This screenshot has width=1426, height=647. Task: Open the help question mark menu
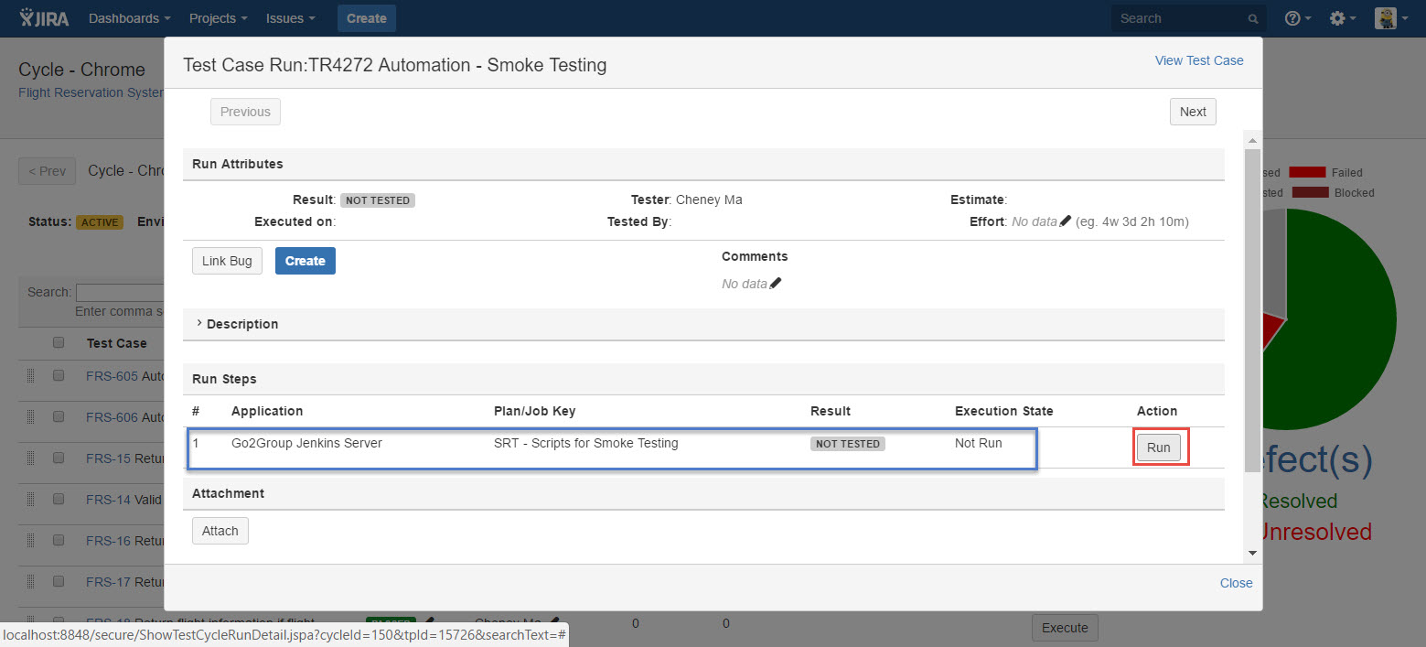(x=1297, y=18)
